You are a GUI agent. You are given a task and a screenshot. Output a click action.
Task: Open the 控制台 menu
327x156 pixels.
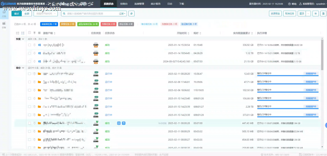[124, 4]
